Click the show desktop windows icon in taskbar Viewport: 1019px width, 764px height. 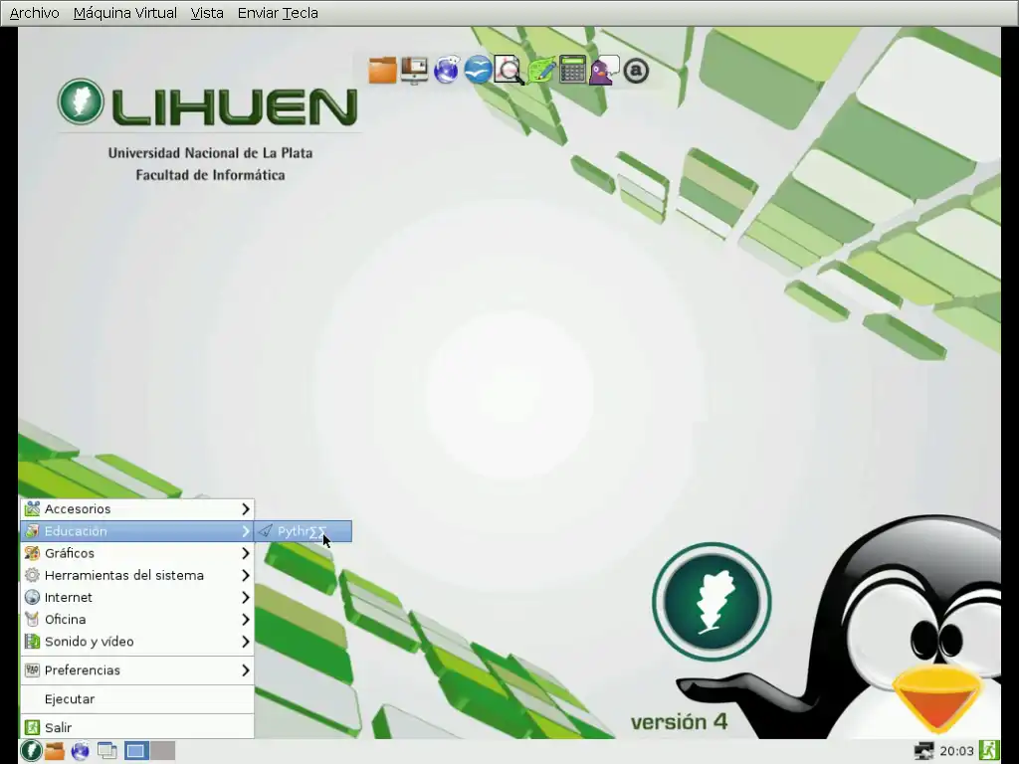coord(107,751)
